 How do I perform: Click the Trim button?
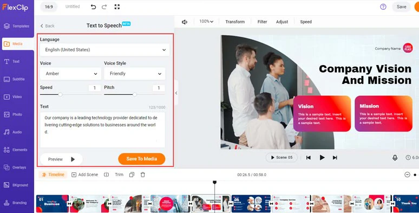pos(119,175)
